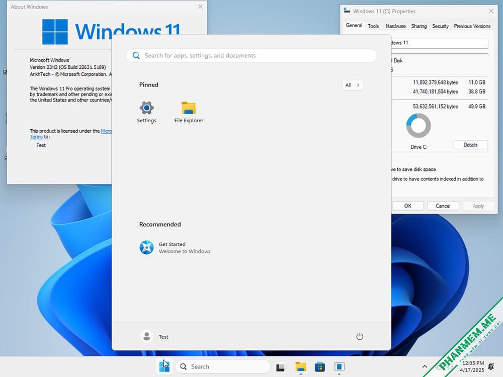Open the Security tab in Properties
The image size is (503, 377).
pos(440,26)
